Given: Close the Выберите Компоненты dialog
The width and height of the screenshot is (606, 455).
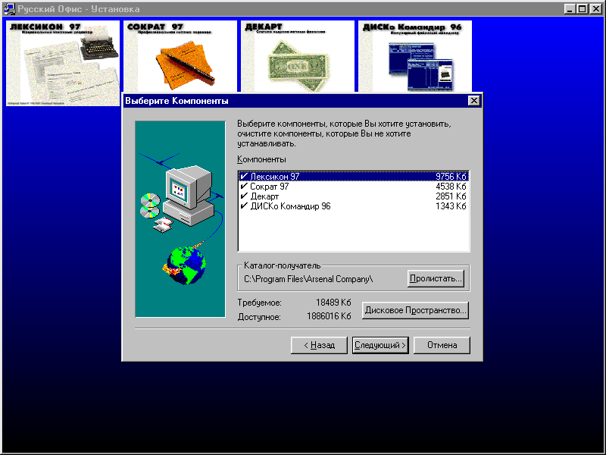Looking at the screenshot, I should pyautogui.click(x=474, y=101).
